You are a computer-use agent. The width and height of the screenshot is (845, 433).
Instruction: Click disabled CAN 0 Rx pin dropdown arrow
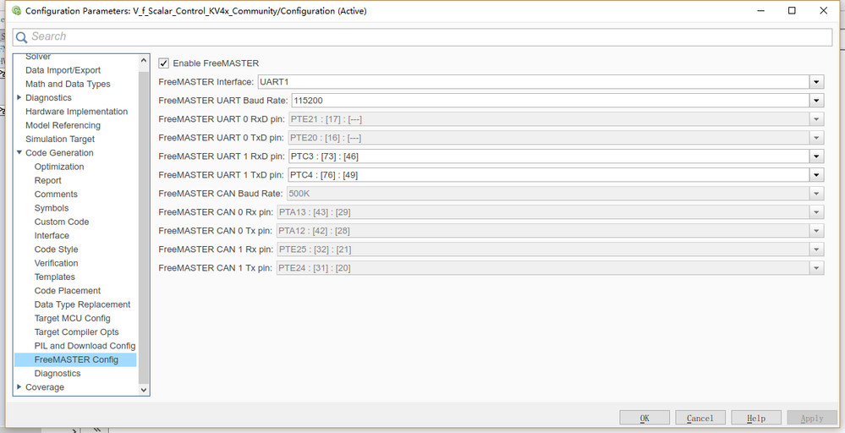tap(816, 212)
